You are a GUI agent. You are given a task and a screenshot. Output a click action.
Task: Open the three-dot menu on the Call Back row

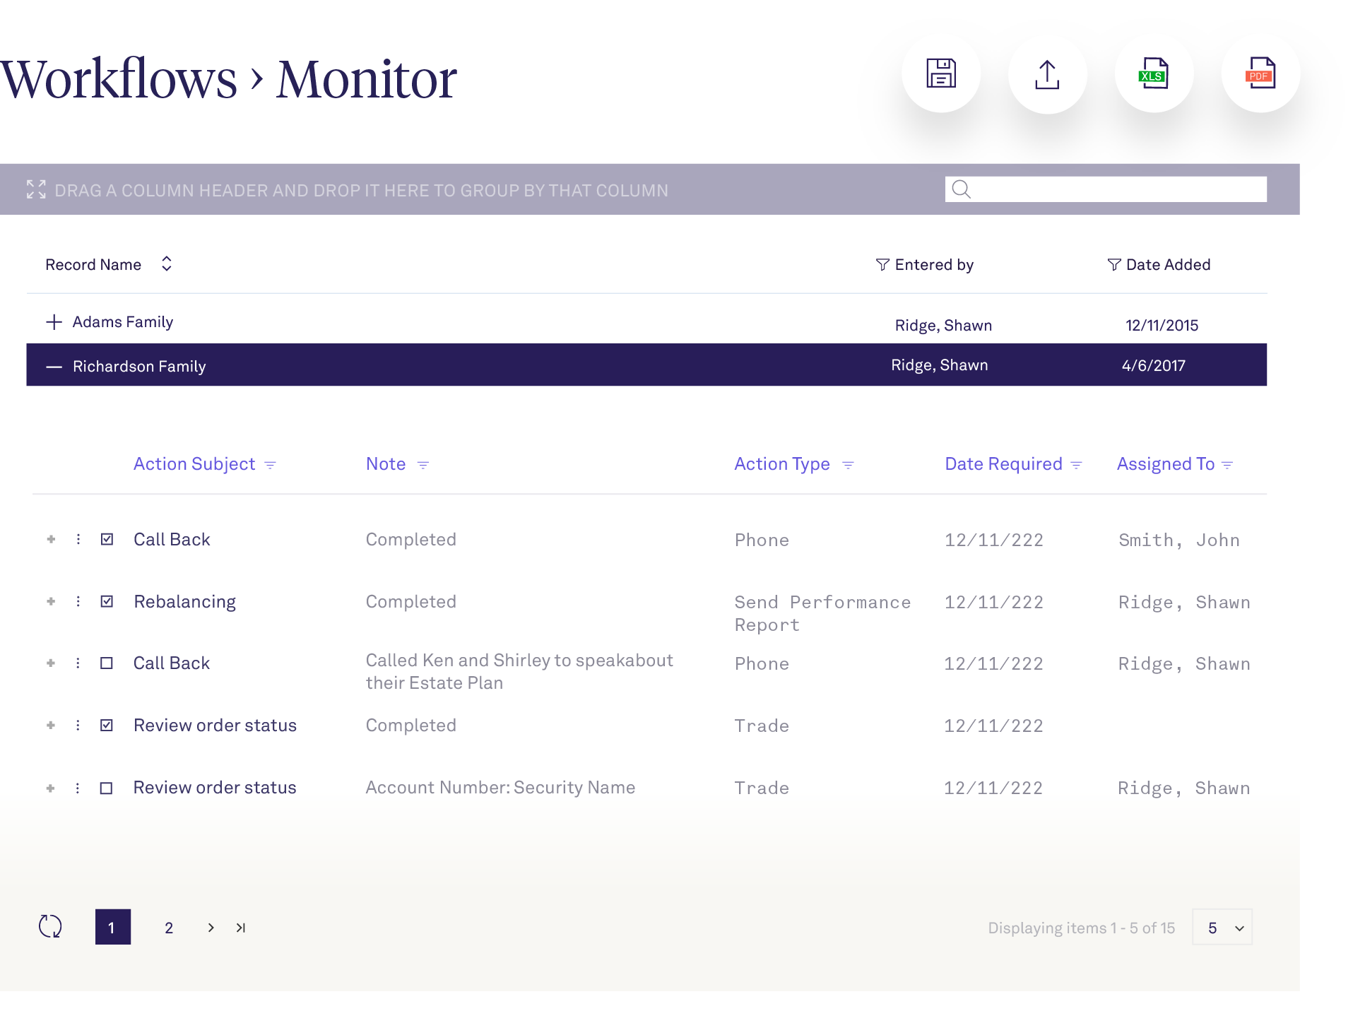(x=78, y=539)
